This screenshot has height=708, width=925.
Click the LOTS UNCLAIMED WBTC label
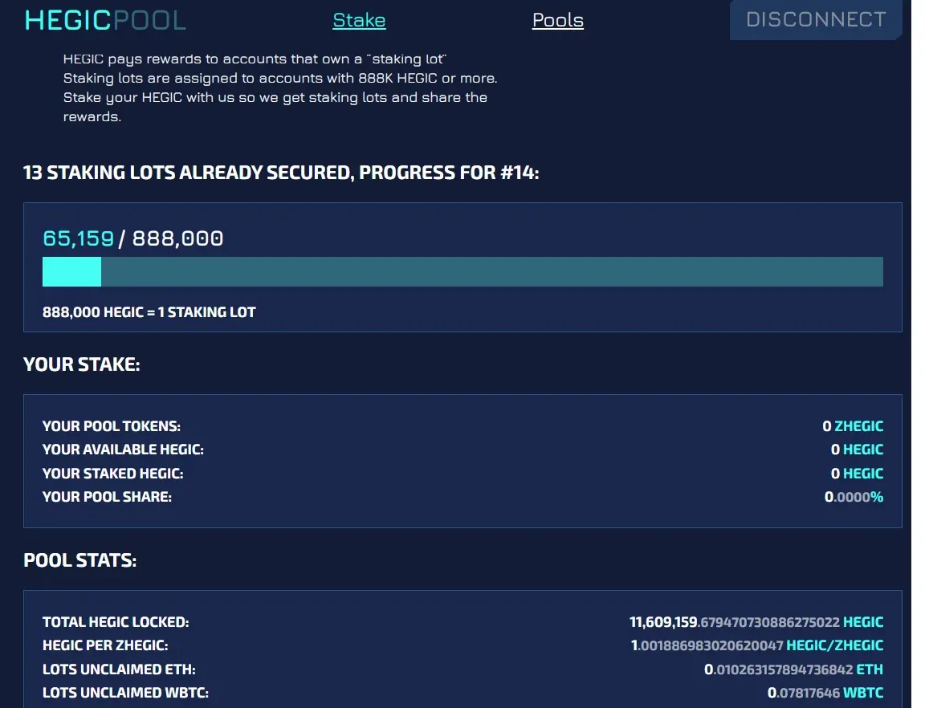point(125,693)
